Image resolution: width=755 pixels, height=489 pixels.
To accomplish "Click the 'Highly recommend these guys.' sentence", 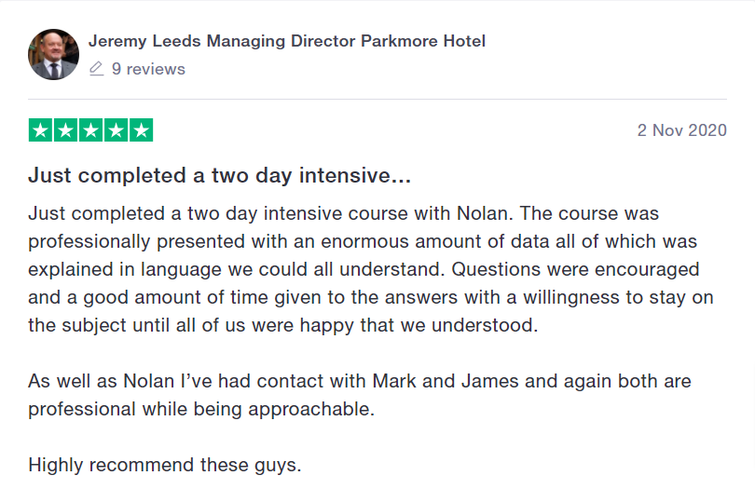I will [165, 466].
